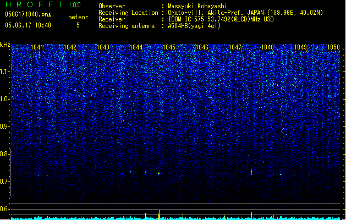Click the 1841 time marker

coord(37,47)
